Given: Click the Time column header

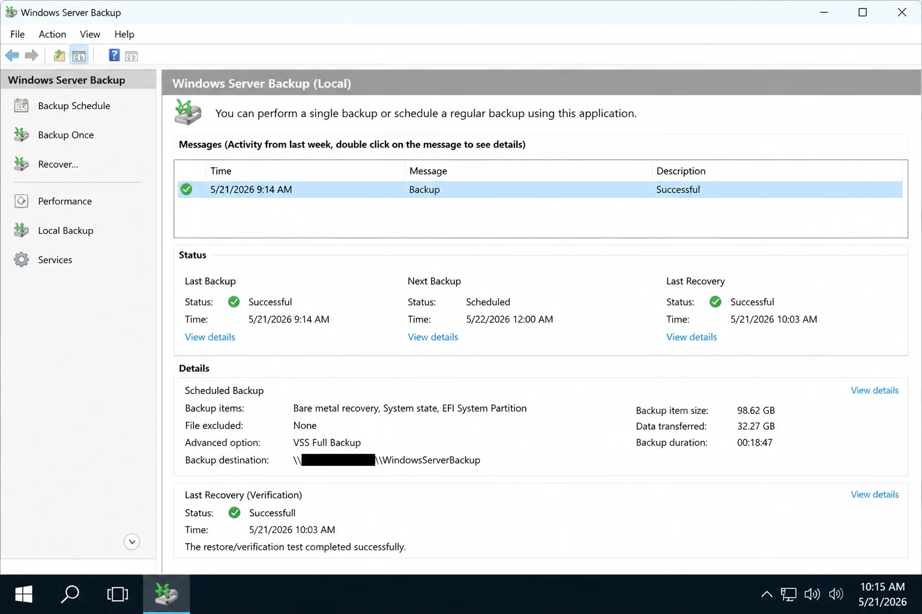Looking at the screenshot, I should click(306, 171).
